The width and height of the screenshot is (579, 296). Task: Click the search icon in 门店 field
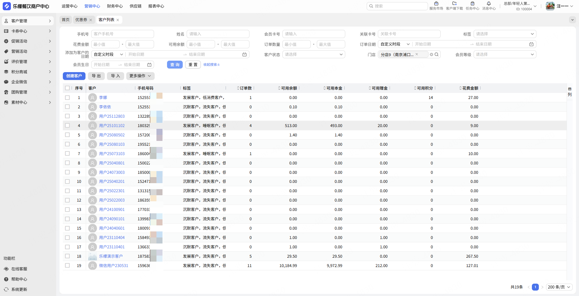(x=436, y=55)
